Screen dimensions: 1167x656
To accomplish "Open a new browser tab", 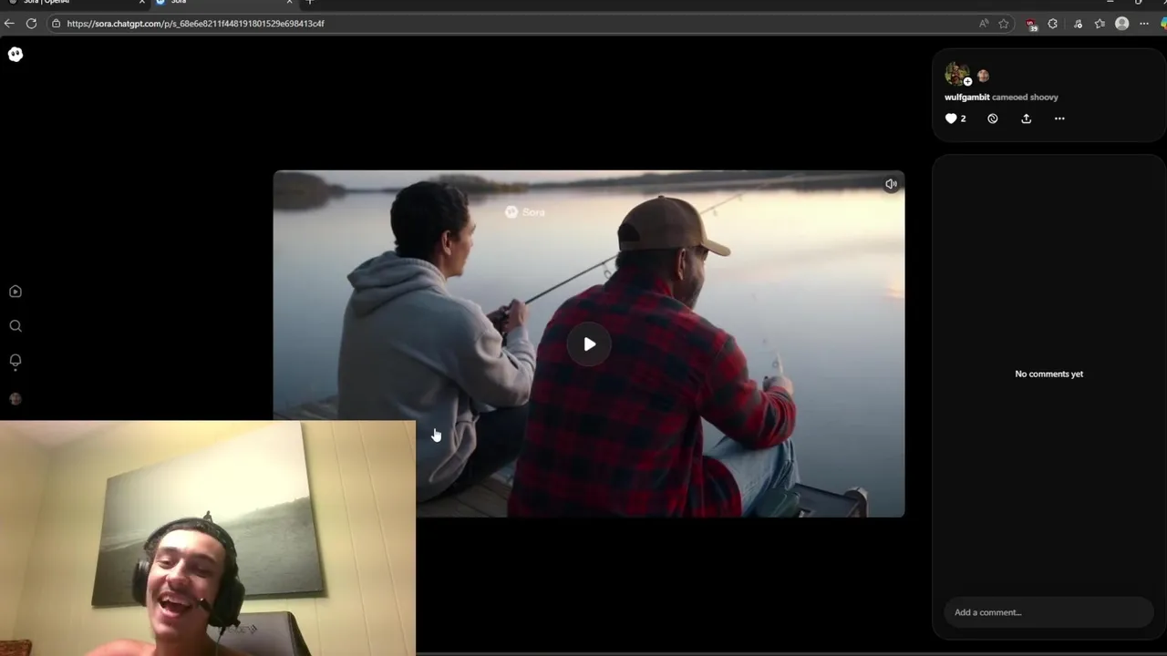I will coord(310,3).
